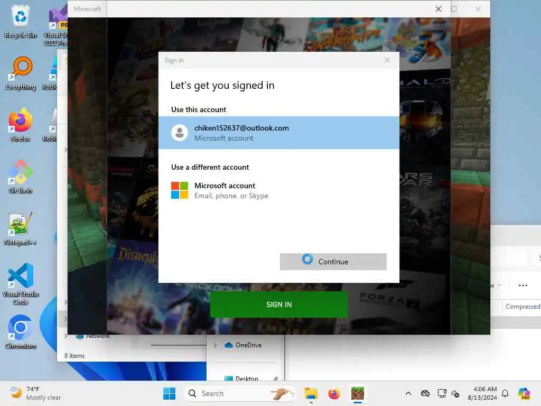Screen dimensions: 541x406
Task: Open Firefox from the taskbar
Action: [334, 393]
